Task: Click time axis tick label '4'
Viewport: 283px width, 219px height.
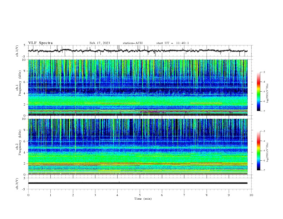Action: pos(117,195)
